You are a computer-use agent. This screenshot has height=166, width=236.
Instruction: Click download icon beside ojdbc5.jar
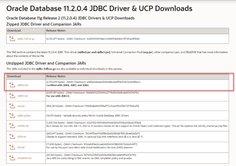12,96
